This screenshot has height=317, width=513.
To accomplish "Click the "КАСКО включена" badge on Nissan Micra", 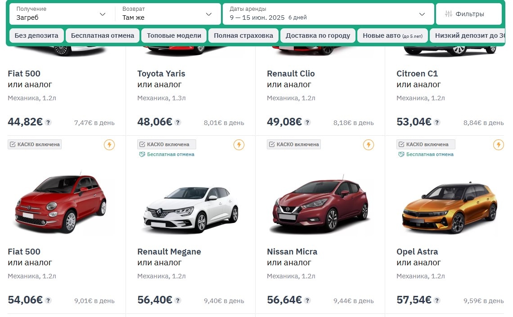I will point(294,144).
